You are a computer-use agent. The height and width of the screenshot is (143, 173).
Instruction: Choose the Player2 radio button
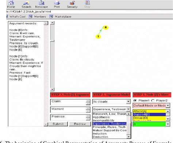153,100
